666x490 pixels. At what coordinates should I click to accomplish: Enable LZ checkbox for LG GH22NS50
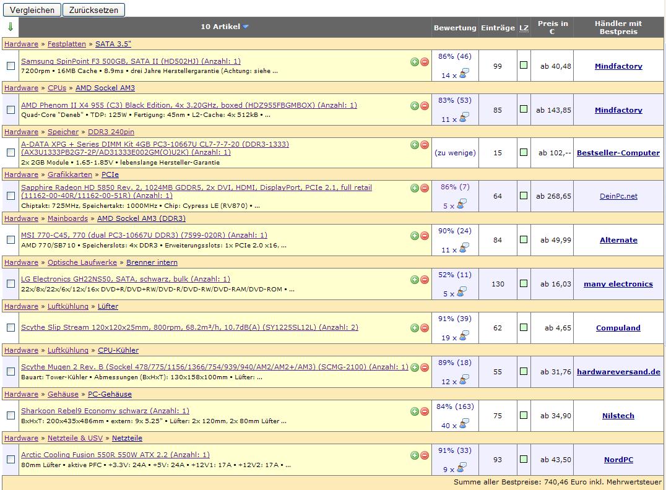pos(524,283)
